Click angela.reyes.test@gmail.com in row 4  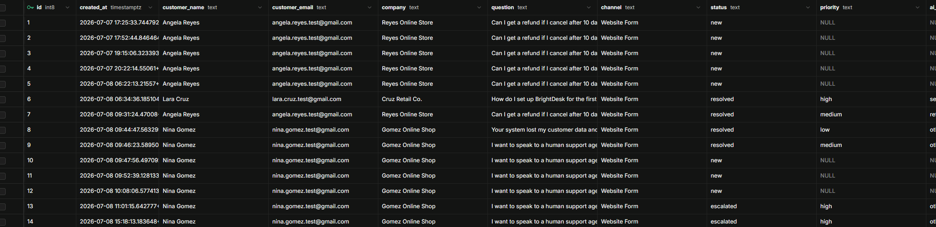(x=323, y=69)
